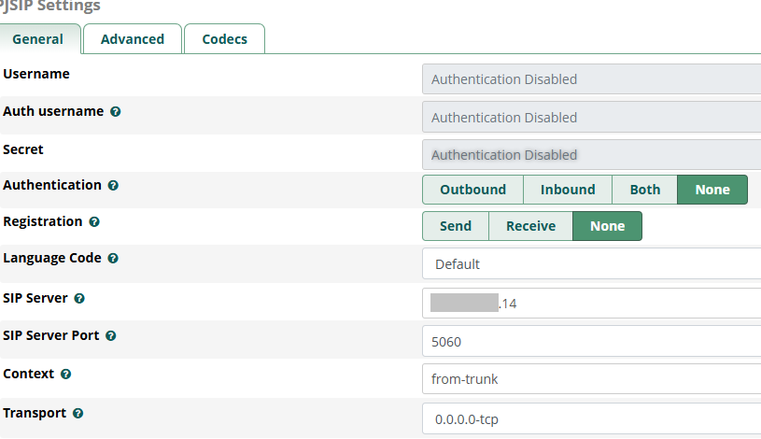Viewport: 761px width, 439px height.
Task: Click help icon next to SIP Server Port
Action: click(x=110, y=335)
